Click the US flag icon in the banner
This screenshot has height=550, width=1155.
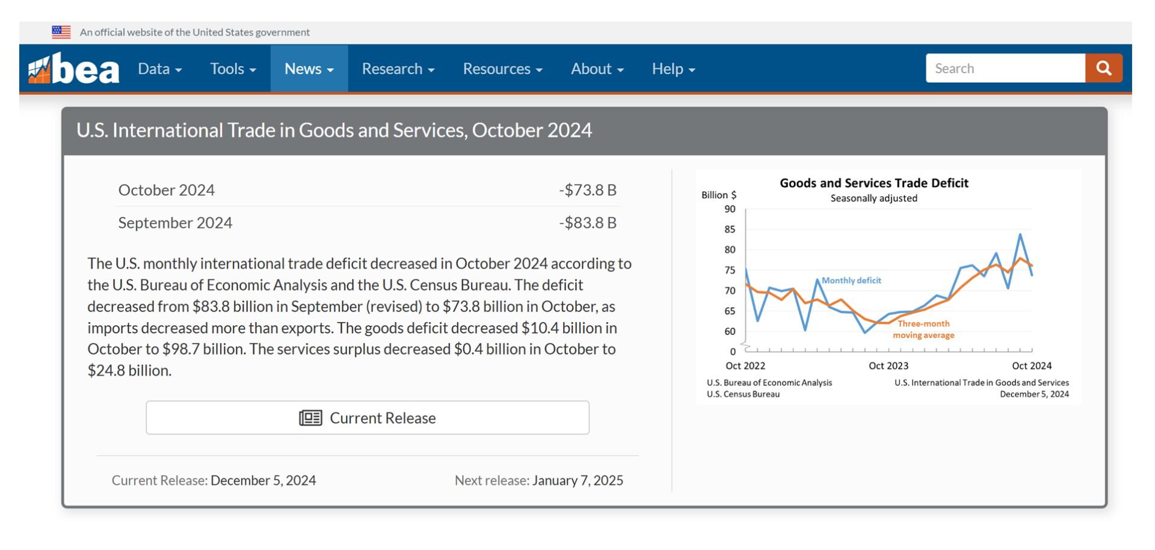coord(61,32)
